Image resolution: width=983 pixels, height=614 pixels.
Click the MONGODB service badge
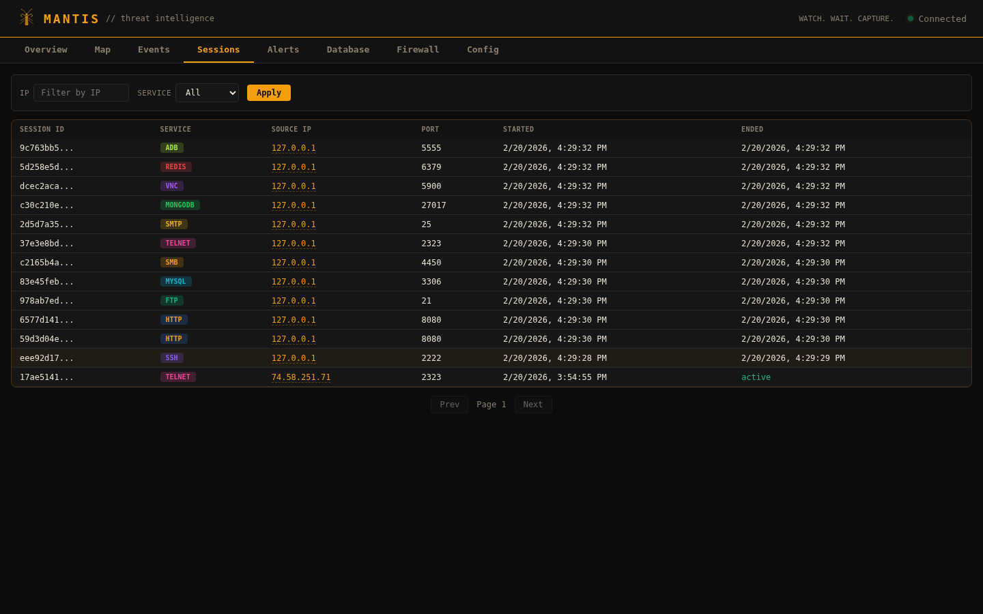coord(180,205)
